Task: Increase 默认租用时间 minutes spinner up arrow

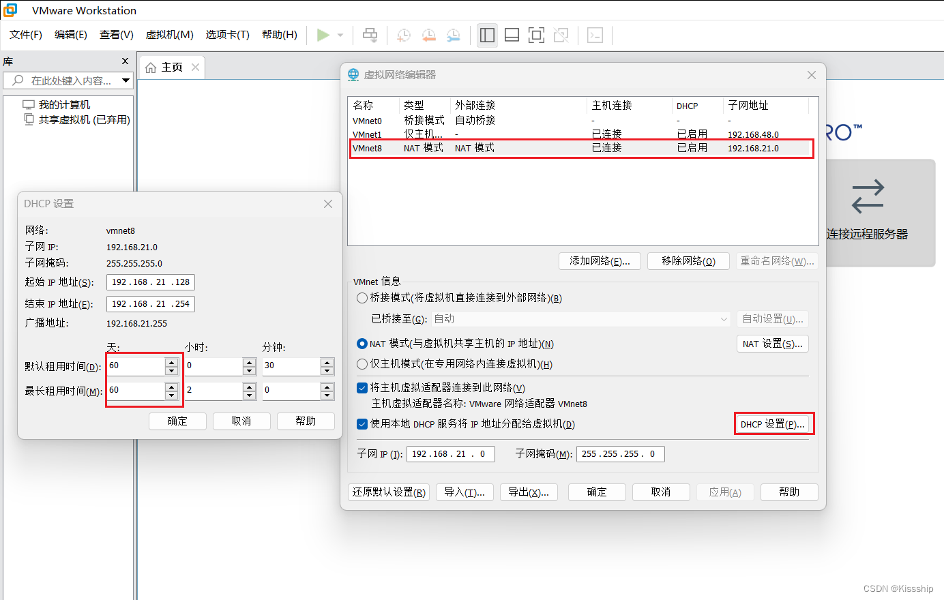Action: click(x=327, y=362)
